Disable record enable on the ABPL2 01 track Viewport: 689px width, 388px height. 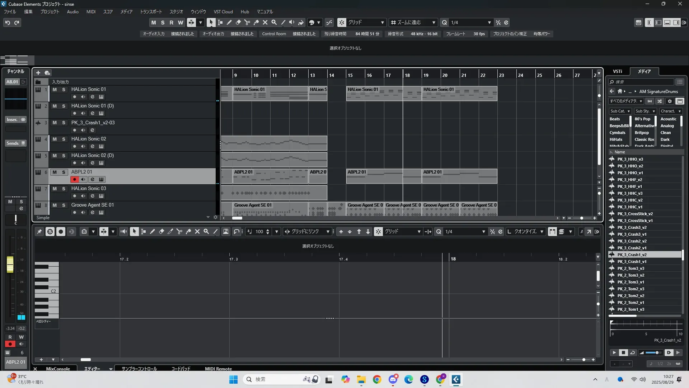74,179
